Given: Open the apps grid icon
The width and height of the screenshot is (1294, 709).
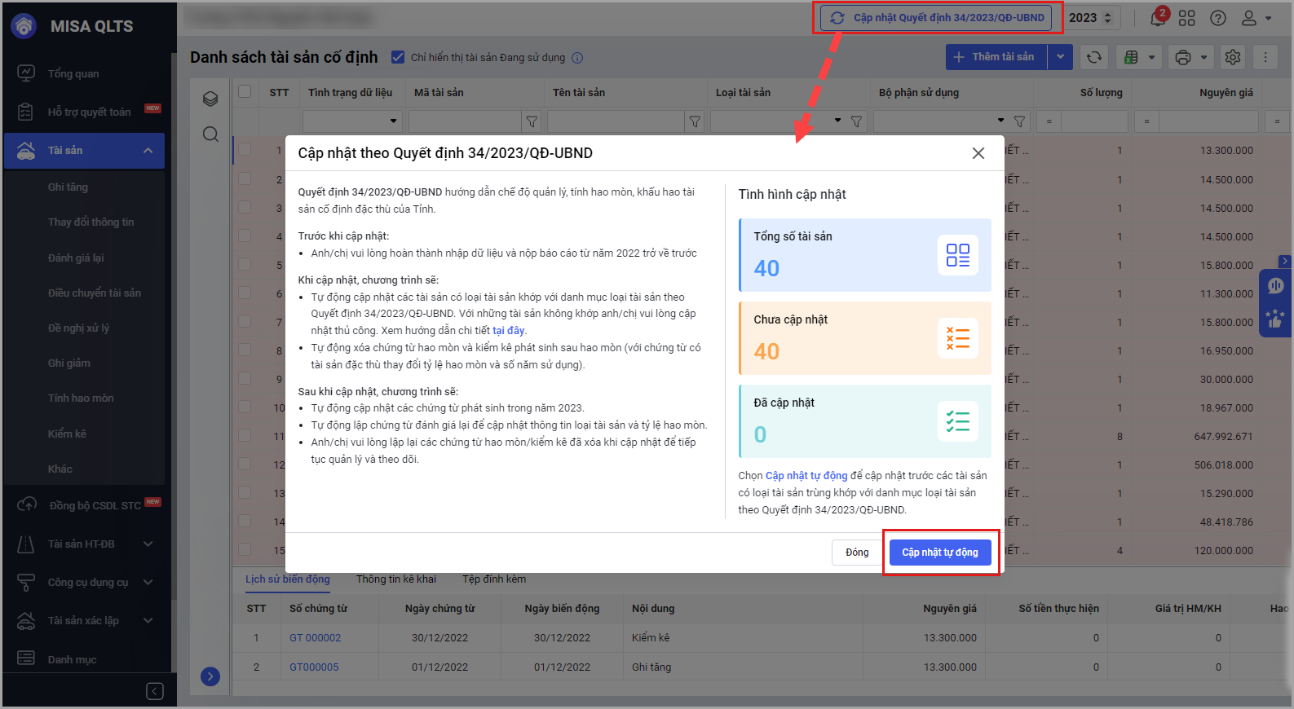Looking at the screenshot, I should (x=1187, y=18).
